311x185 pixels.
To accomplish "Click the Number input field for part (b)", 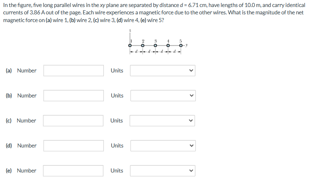I will coord(74,96).
